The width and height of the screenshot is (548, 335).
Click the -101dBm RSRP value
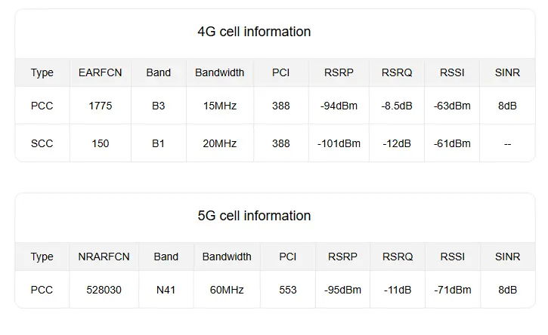tap(339, 143)
